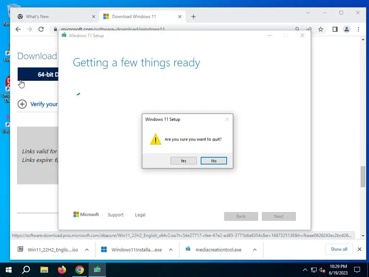The width and height of the screenshot is (369, 277).
Task: Minimize the Windows 11 Setup window
Action: coord(270,36)
